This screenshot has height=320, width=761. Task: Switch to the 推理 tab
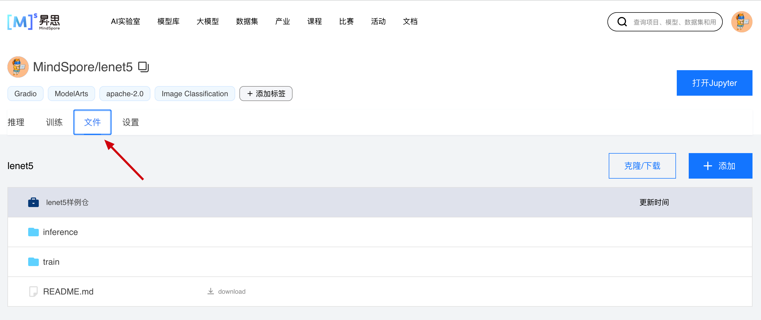point(16,122)
